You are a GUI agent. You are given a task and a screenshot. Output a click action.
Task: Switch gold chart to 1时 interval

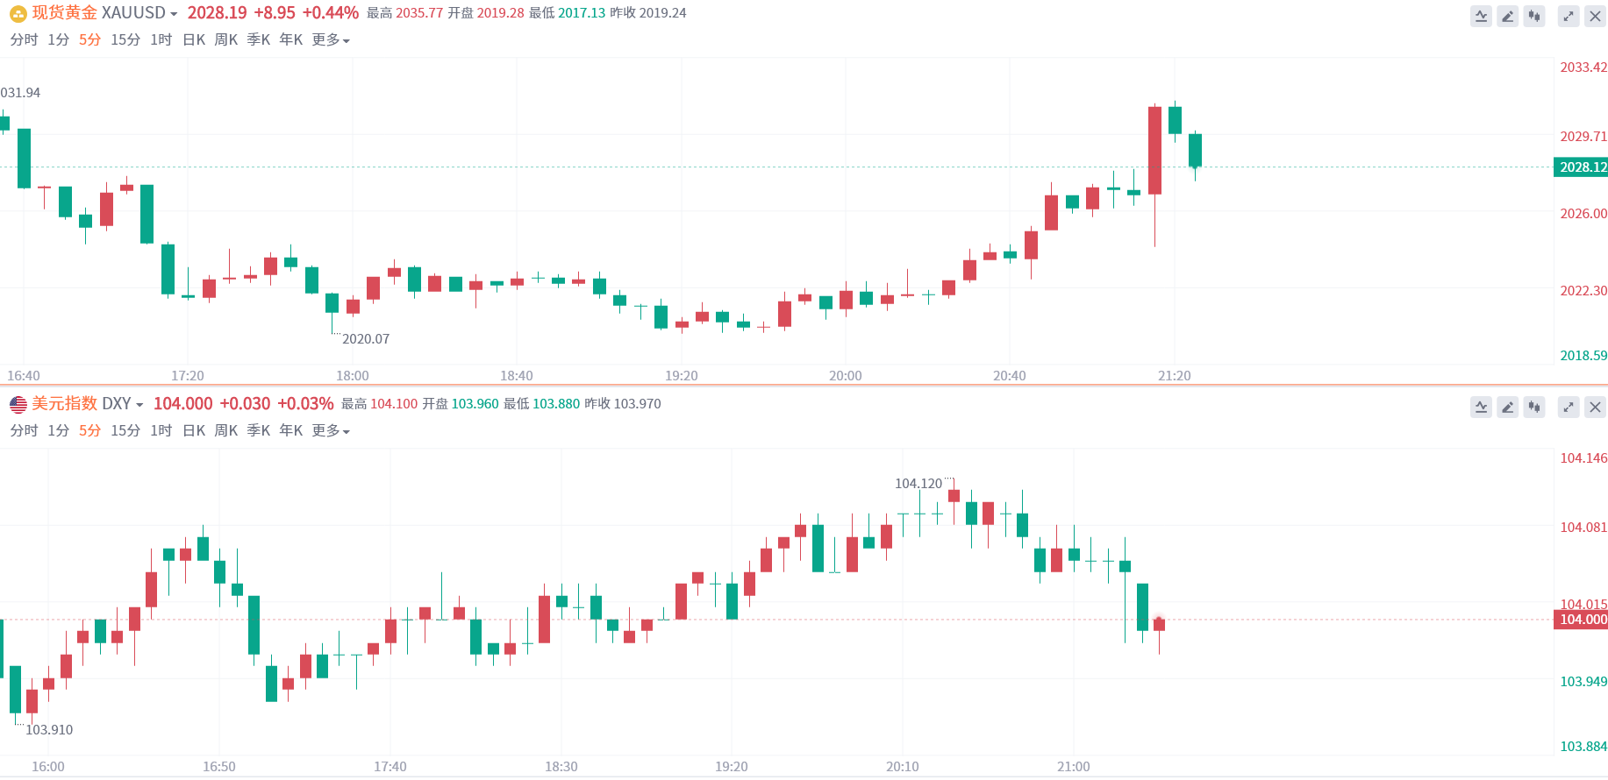click(x=161, y=40)
